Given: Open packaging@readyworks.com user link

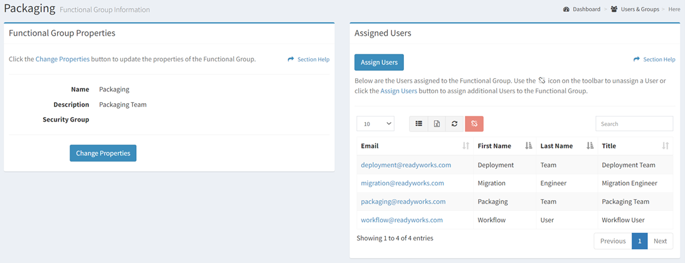Looking at the screenshot, I should tap(403, 202).
